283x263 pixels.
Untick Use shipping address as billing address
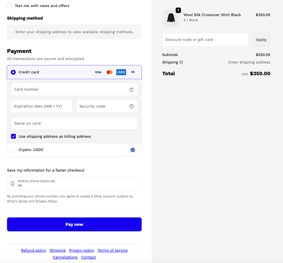pyautogui.click(x=13, y=136)
